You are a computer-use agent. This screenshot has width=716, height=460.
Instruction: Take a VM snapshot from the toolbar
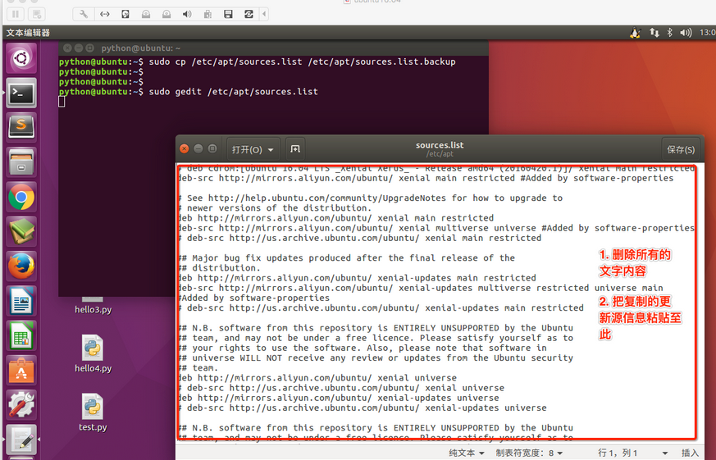point(37,14)
